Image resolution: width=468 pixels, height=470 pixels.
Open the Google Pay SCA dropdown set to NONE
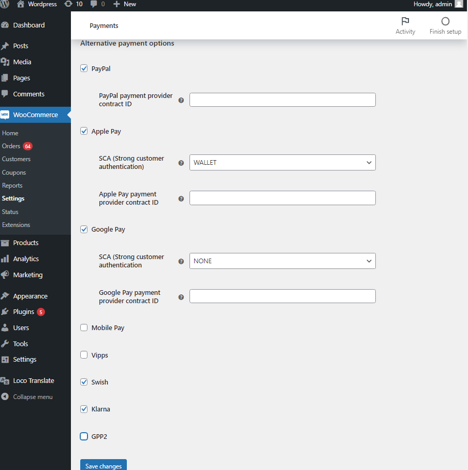pyautogui.click(x=282, y=261)
